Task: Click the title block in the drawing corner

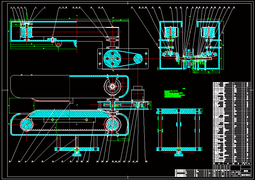Action: click(232, 171)
